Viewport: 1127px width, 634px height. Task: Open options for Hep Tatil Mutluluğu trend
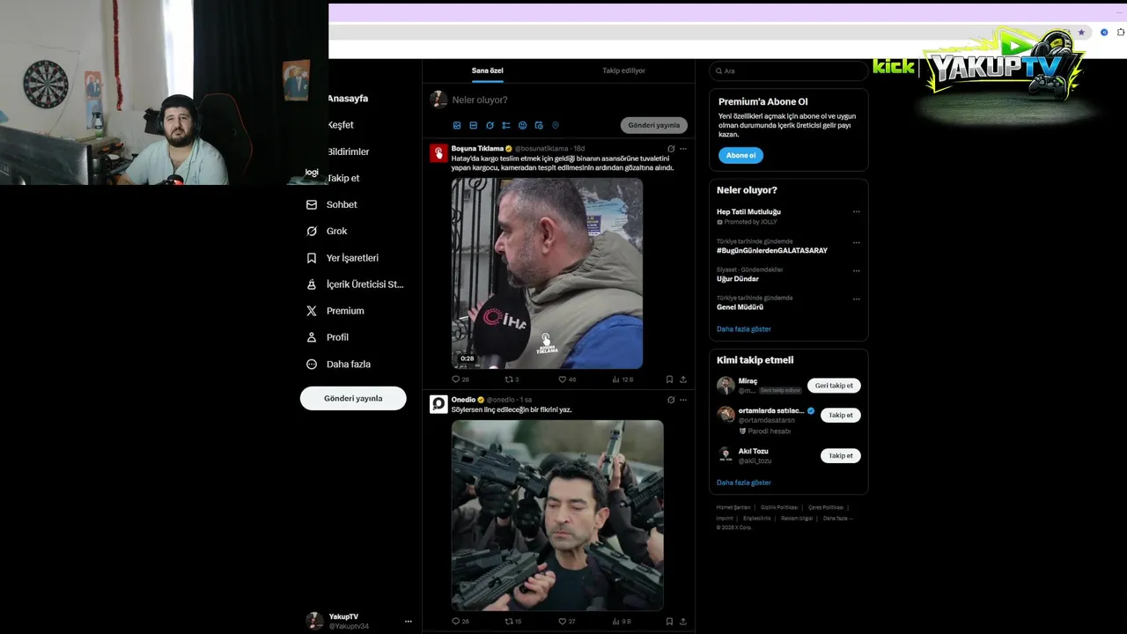coord(856,212)
